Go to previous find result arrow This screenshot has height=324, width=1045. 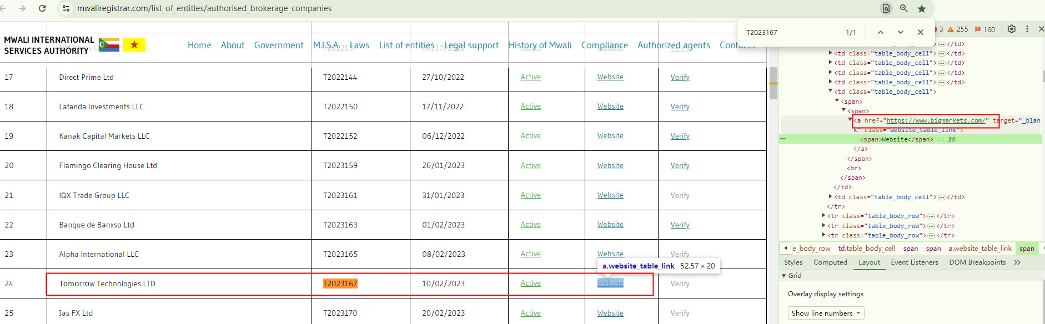point(881,32)
